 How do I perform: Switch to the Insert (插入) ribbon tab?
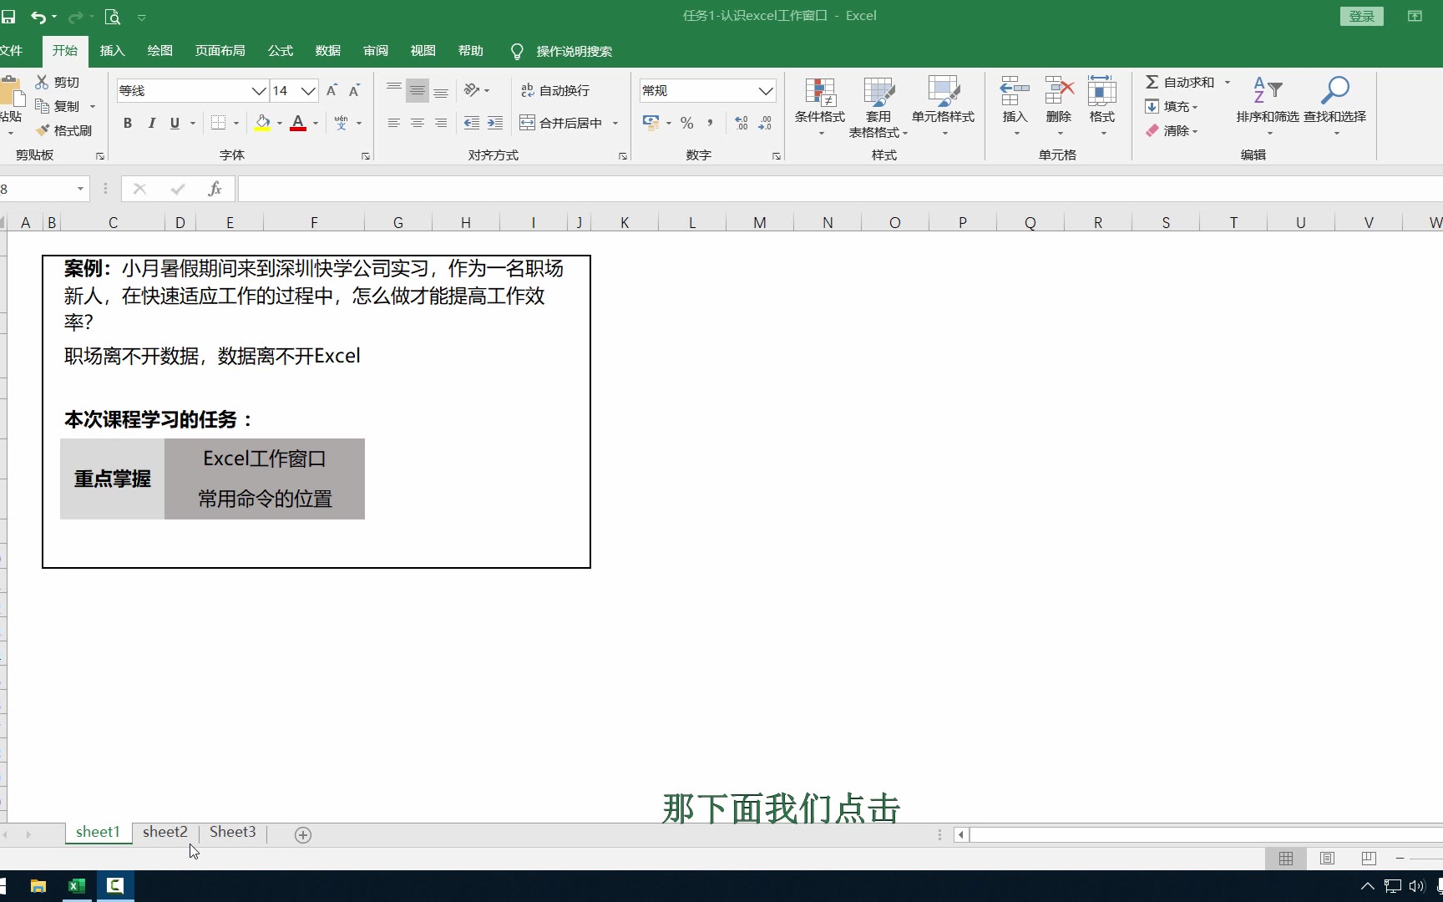pyautogui.click(x=112, y=51)
